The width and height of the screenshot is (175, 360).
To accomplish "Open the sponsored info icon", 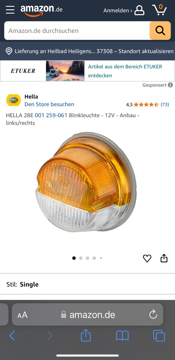I will click(170, 85).
